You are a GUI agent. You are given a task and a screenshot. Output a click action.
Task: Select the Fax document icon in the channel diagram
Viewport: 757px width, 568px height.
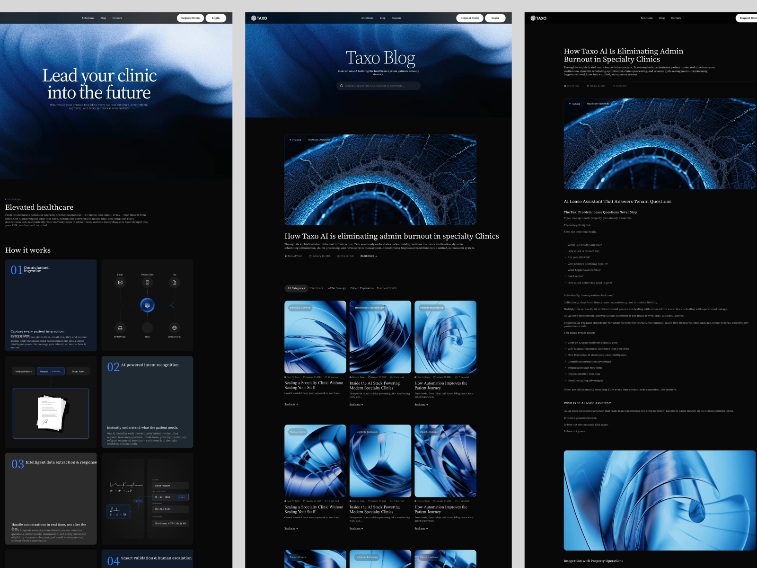[x=174, y=283]
